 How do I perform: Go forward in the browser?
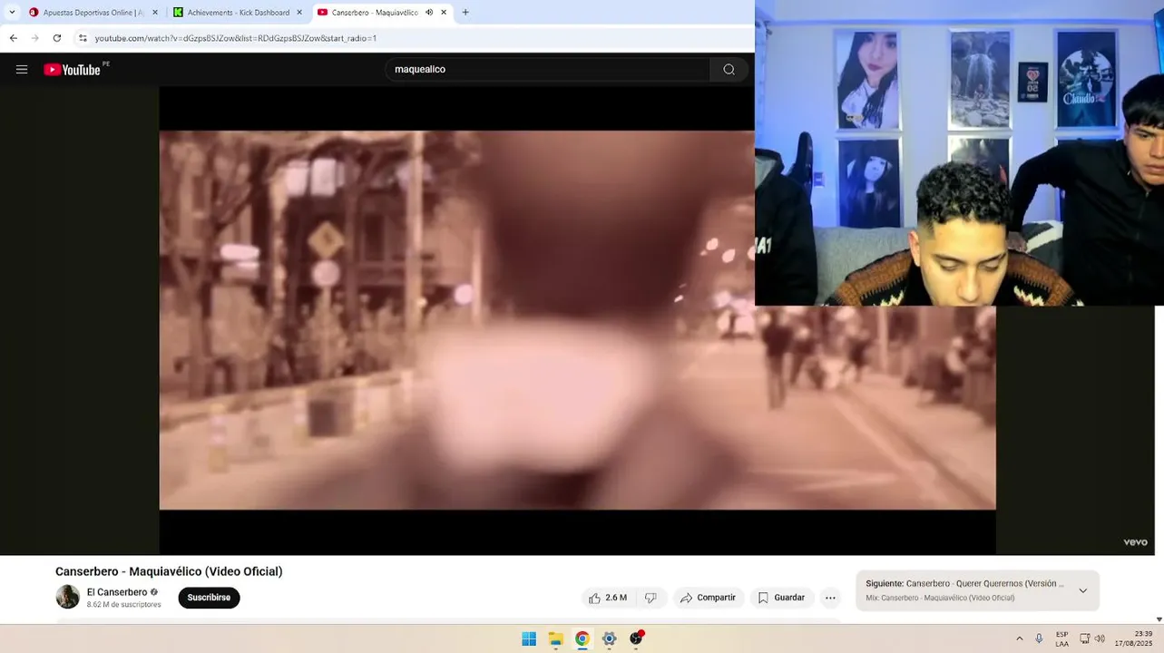34,38
